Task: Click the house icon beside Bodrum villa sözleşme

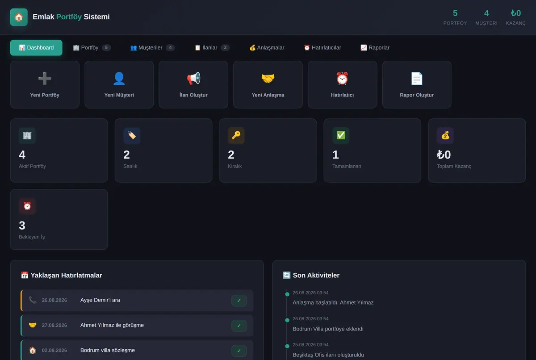Action: (x=33, y=350)
